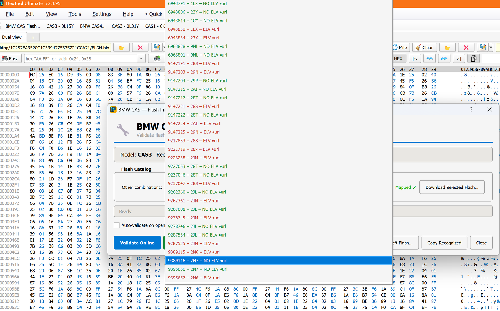Click the CAS3 - 0L01Y shortcut
500x311 pixels.
coord(126,26)
